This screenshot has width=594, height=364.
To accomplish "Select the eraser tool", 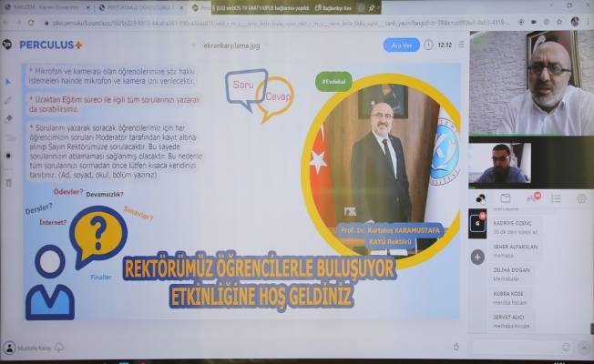I will point(9,118).
